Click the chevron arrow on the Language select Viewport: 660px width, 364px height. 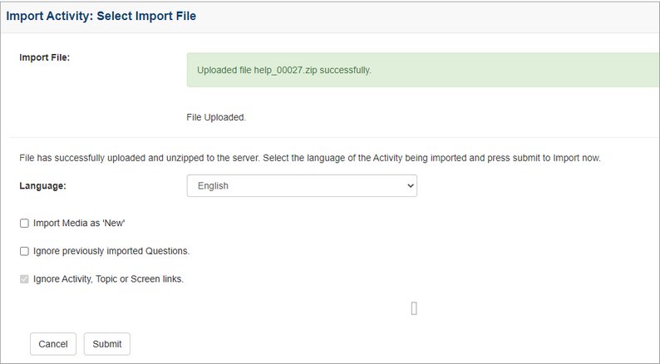pos(410,186)
